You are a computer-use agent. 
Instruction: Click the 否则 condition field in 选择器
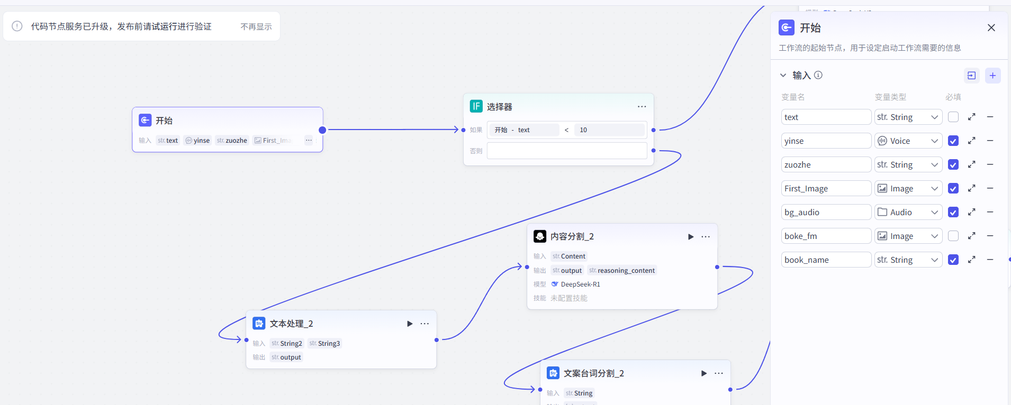click(566, 151)
